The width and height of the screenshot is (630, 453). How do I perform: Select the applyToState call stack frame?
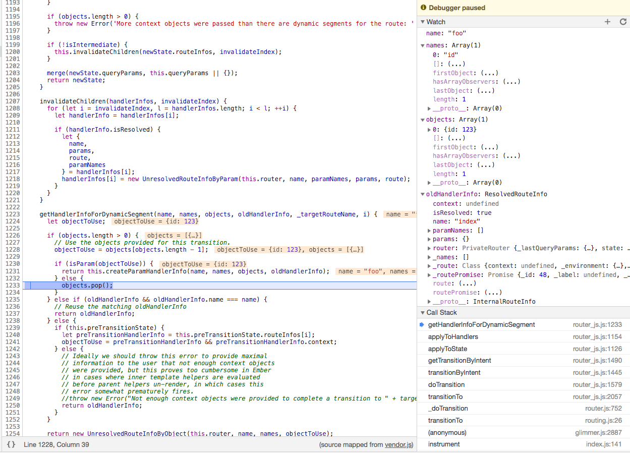pos(523,349)
